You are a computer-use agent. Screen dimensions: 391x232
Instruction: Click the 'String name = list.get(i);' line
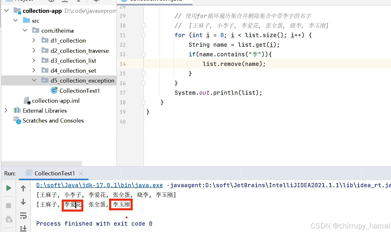(x=234, y=45)
